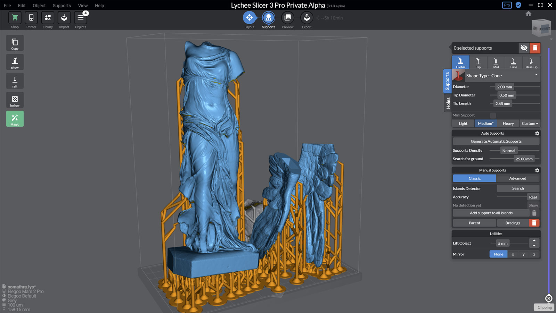Go to the Preview step
Screen dimensions: 556x313
point(287,17)
